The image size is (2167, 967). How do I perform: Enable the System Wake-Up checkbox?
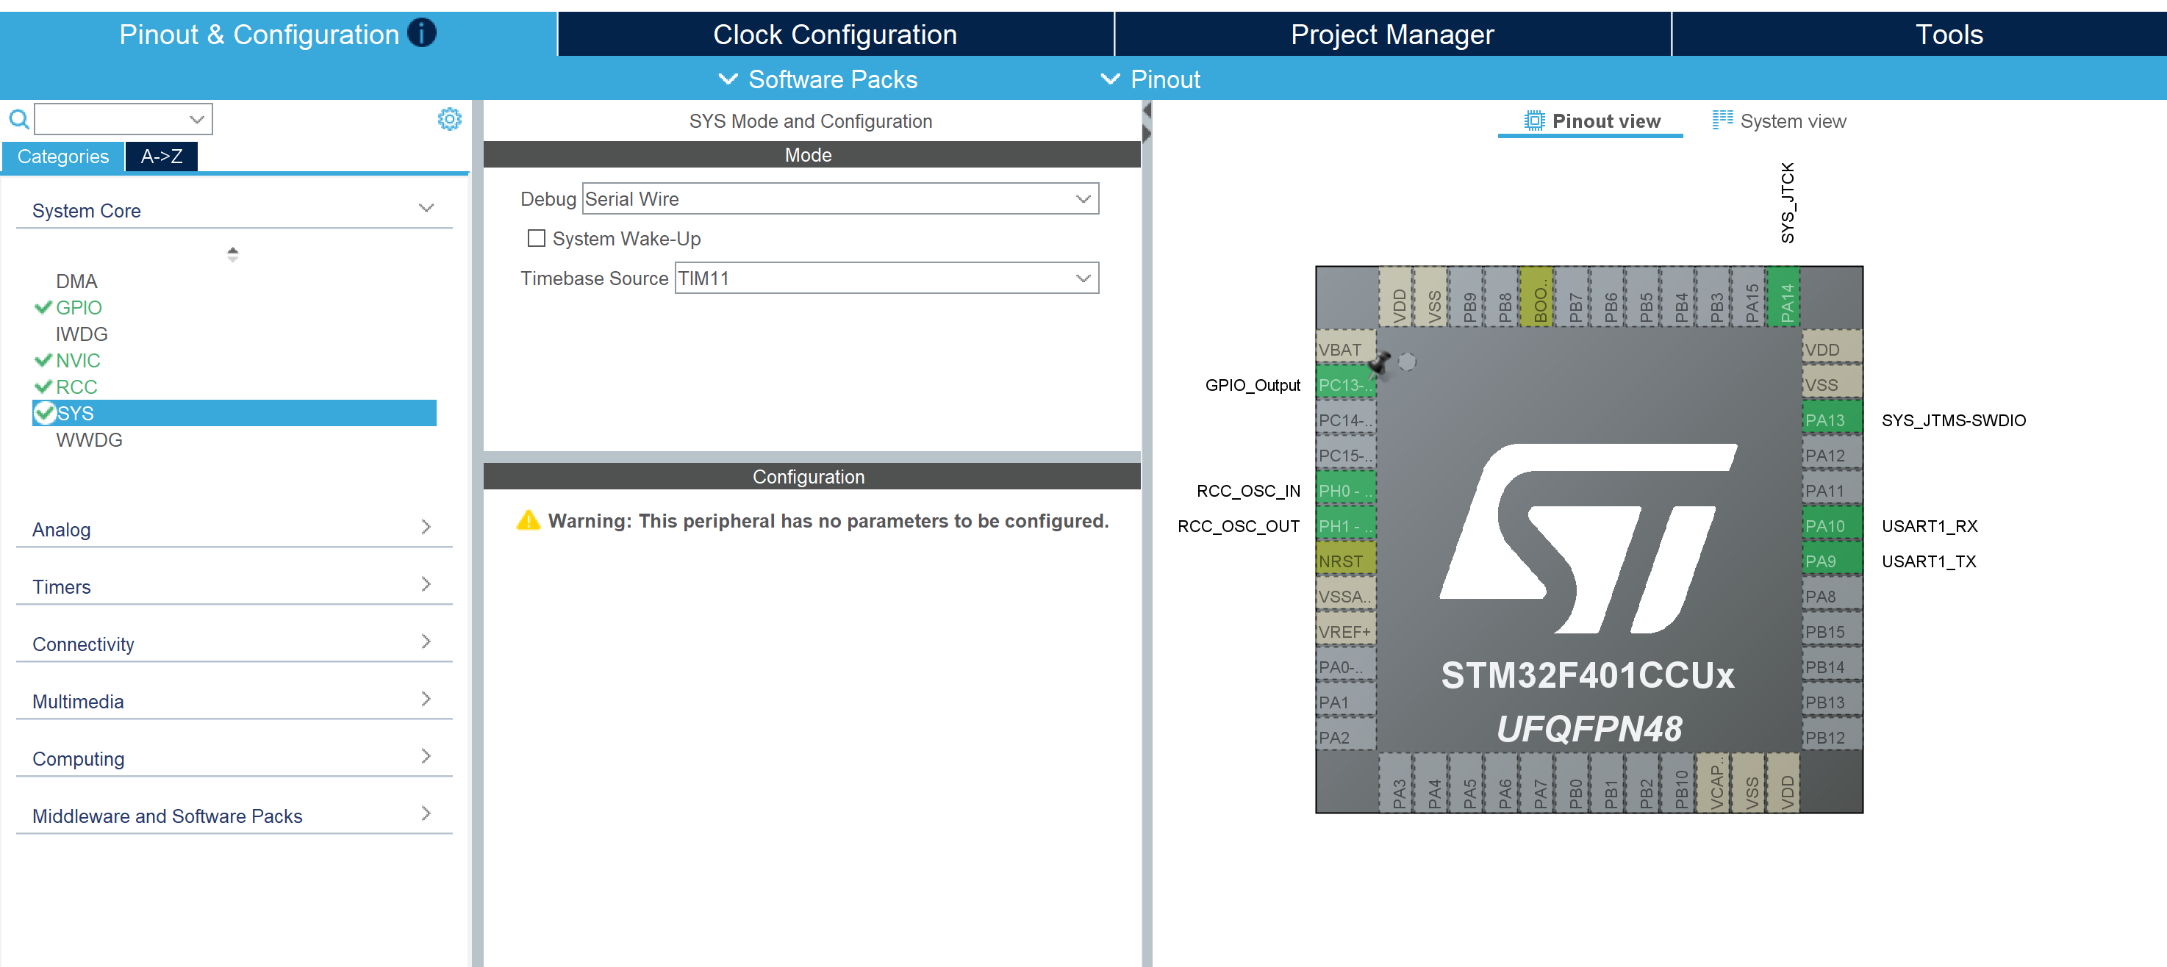536,239
